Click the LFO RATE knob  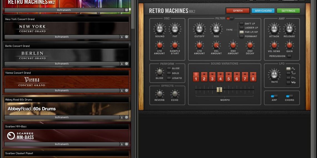pos(274,75)
